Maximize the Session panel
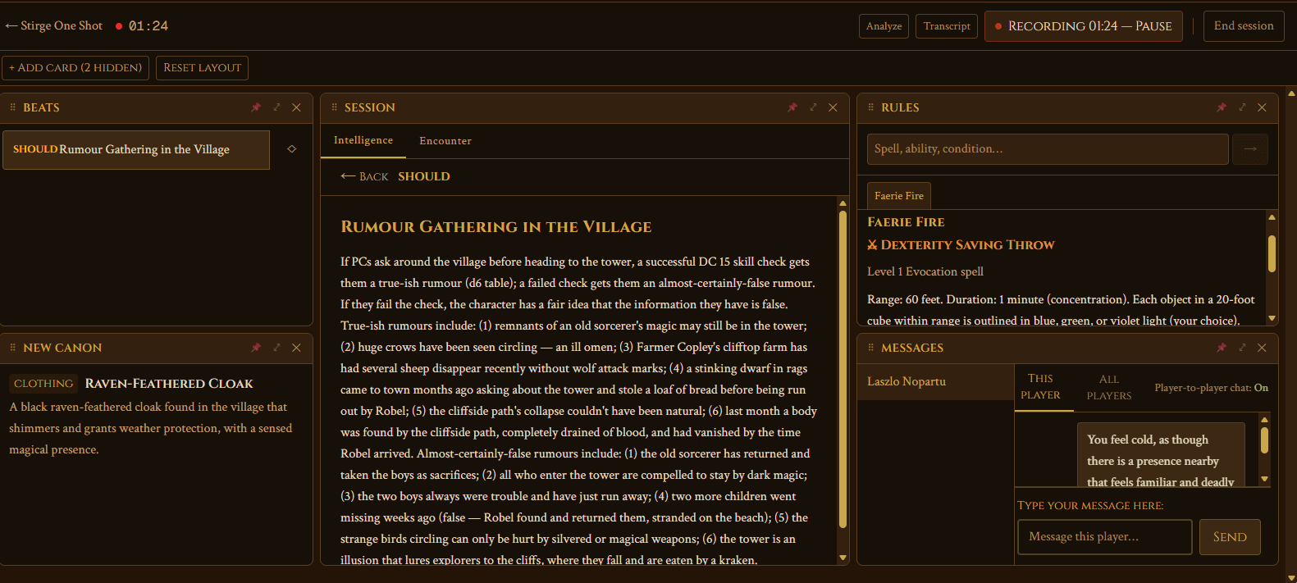 pyautogui.click(x=813, y=107)
